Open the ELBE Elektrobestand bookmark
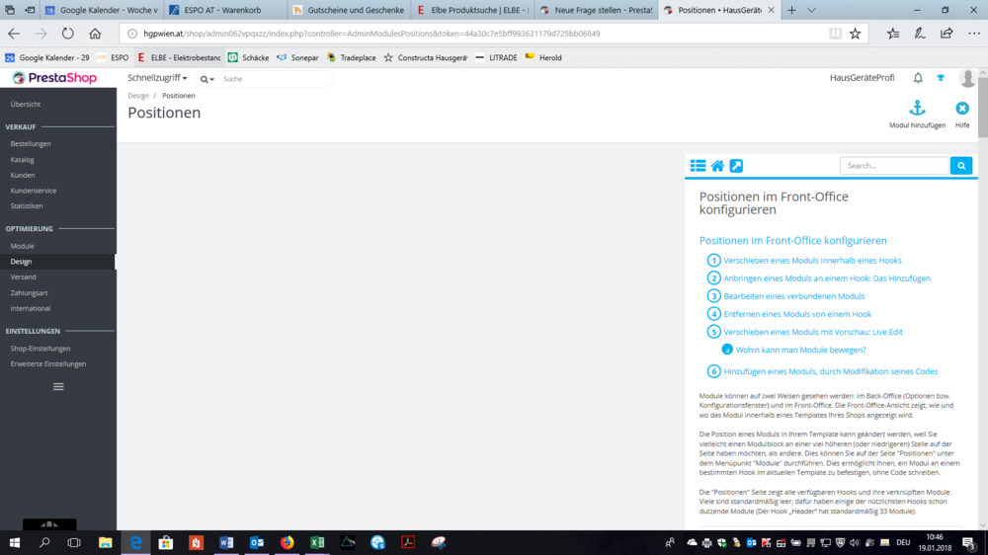This screenshot has width=988, height=555. [179, 57]
